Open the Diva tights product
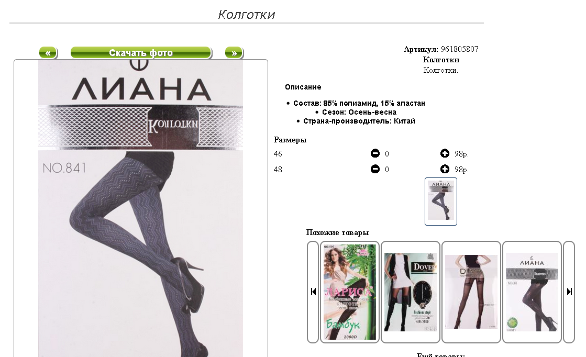Viewport: 586px width, 357px height. [471, 292]
